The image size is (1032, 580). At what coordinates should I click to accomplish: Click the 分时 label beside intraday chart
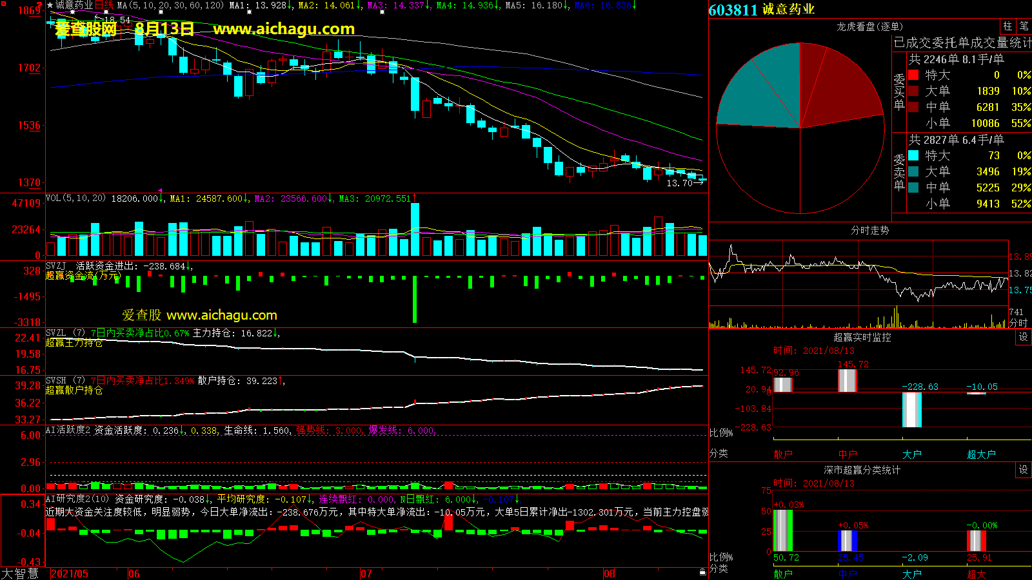coord(1018,323)
